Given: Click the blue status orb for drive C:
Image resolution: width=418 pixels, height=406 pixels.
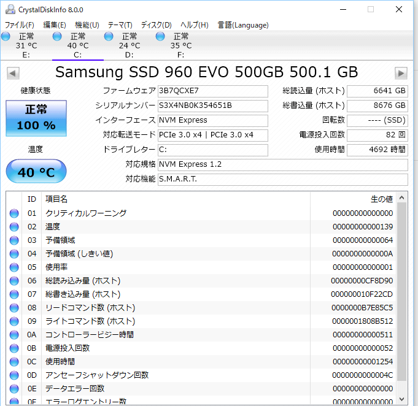Looking at the screenshot, I should point(57,36).
